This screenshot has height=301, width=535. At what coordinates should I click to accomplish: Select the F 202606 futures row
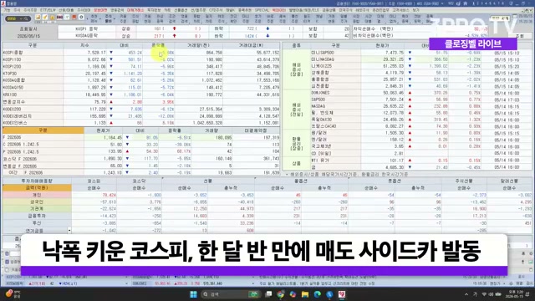tap(141, 137)
